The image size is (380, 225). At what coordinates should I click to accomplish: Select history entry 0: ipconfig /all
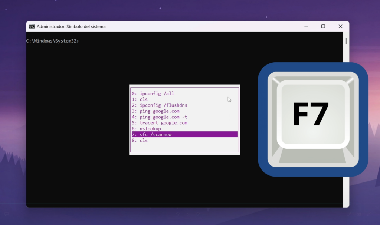click(x=153, y=94)
